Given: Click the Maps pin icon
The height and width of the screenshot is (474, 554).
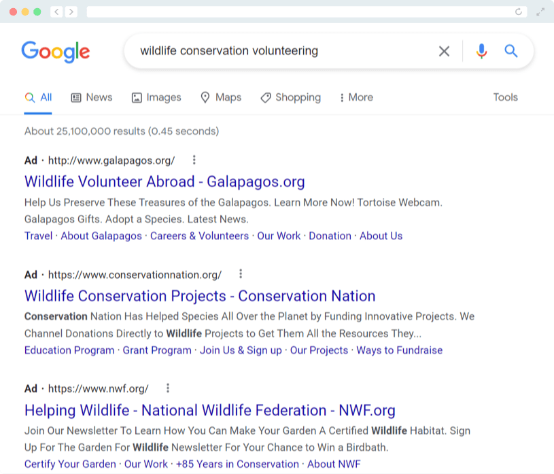Looking at the screenshot, I should pos(205,97).
